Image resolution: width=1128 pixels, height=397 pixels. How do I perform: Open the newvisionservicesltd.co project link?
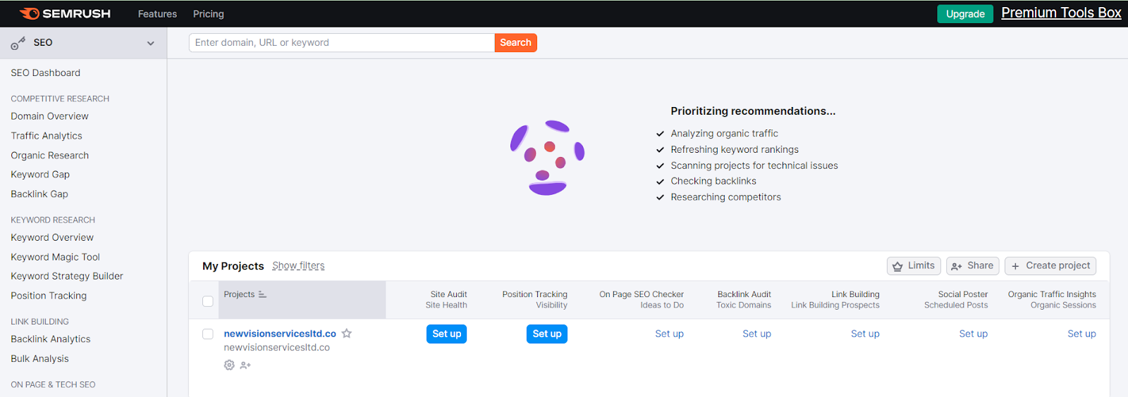pyautogui.click(x=280, y=334)
